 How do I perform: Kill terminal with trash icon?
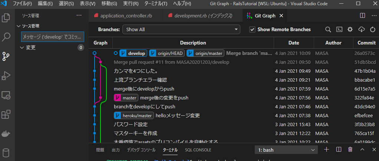pyautogui.click(x=350, y=149)
